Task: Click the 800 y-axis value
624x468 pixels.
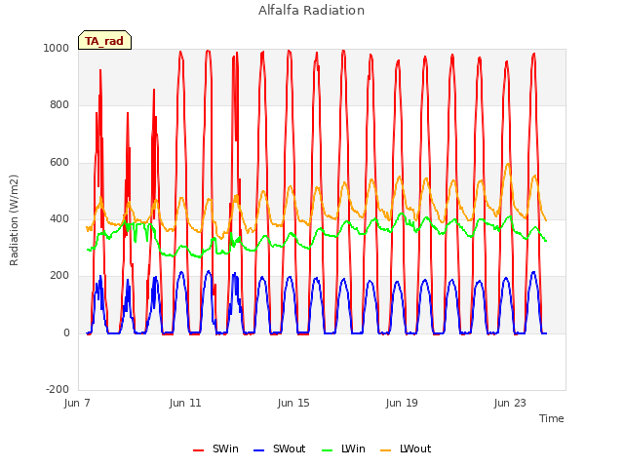Action: click(59, 105)
